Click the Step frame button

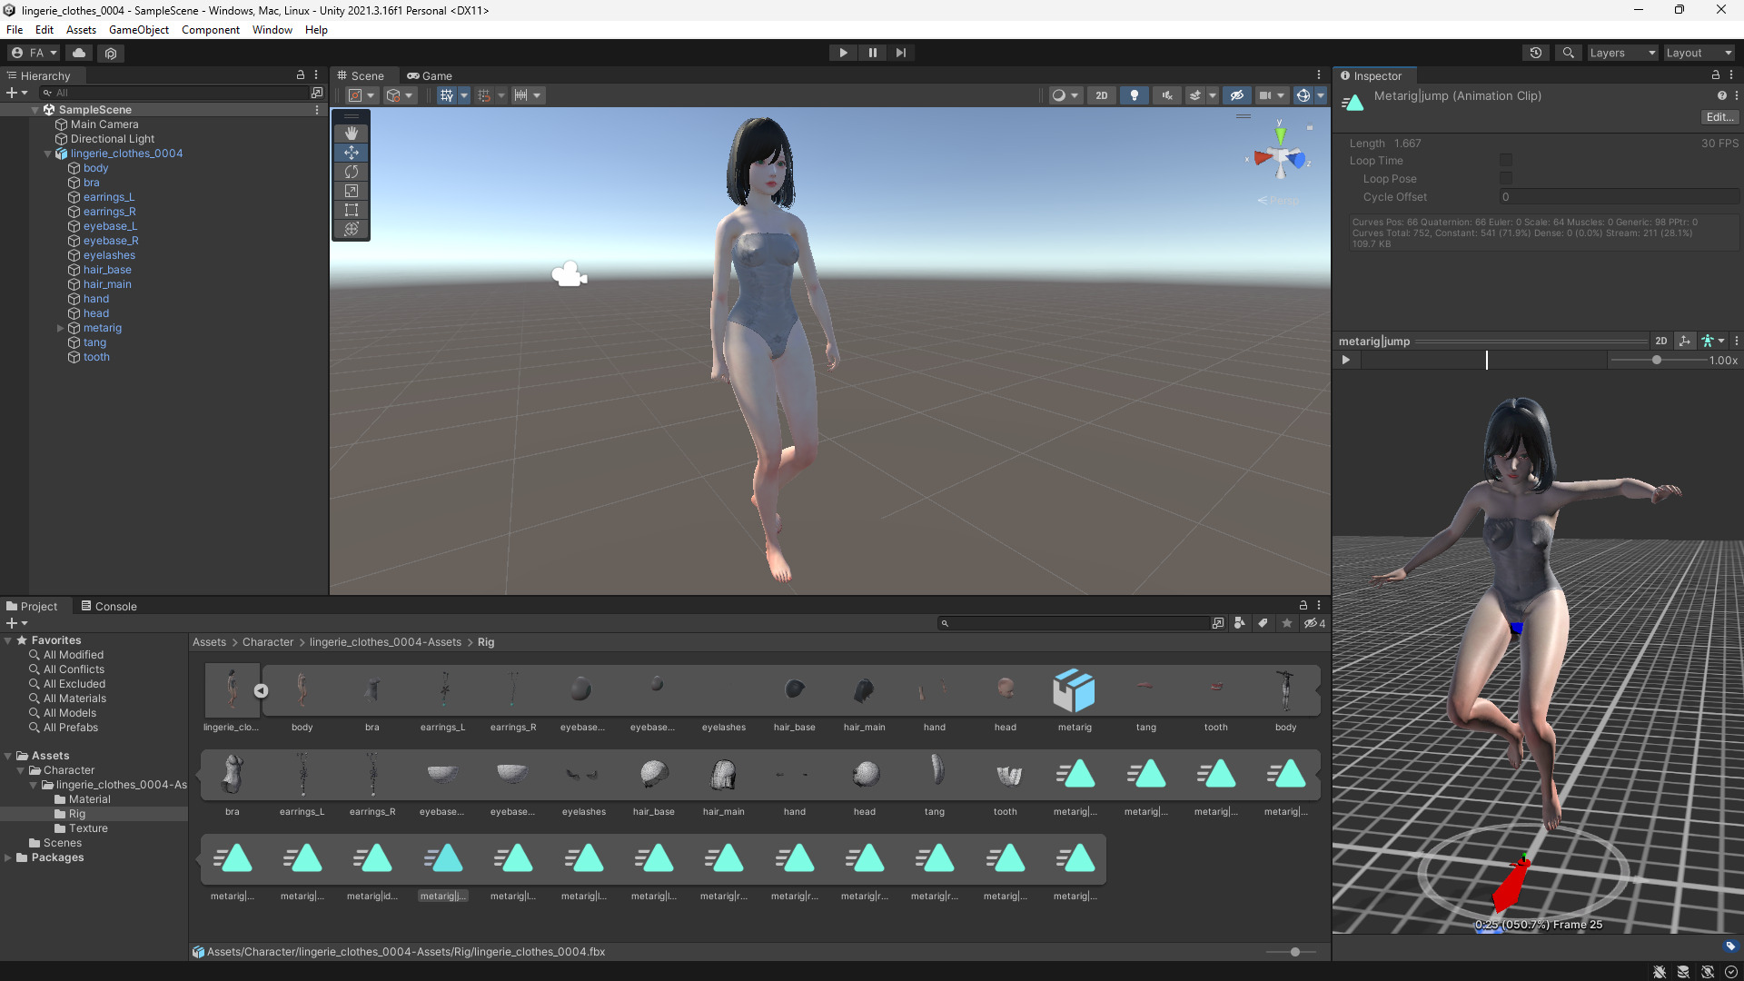point(900,53)
